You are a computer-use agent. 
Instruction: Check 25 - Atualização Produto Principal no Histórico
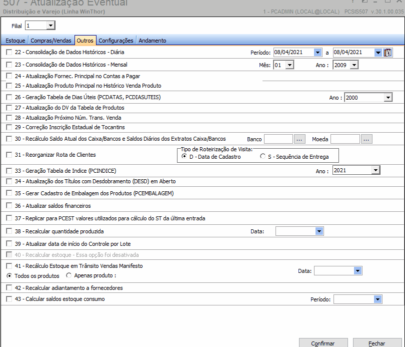tap(9, 86)
